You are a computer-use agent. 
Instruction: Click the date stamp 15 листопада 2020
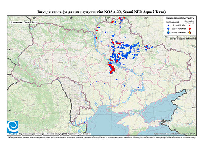pyautogui.click(x=23, y=23)
